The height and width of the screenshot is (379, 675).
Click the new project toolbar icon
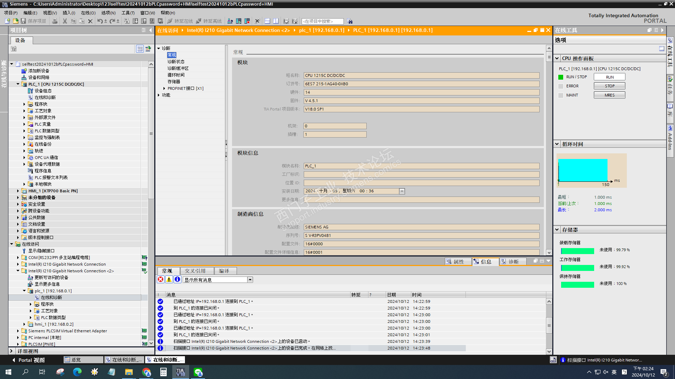[7, 21]
